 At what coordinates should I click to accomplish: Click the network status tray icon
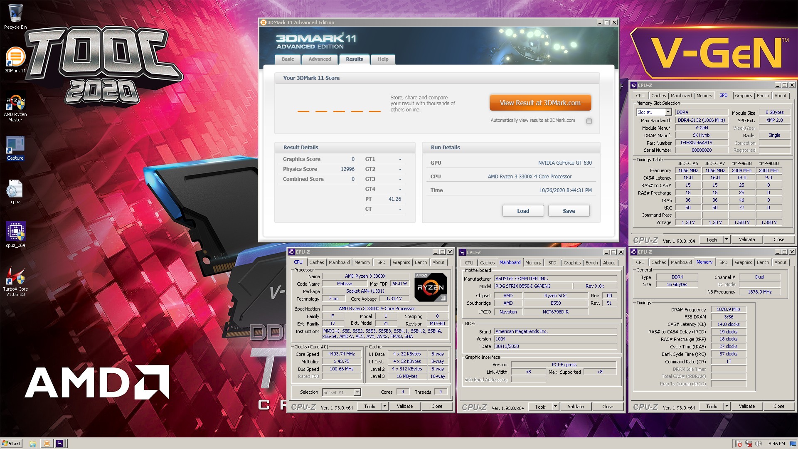pos(749,444)
